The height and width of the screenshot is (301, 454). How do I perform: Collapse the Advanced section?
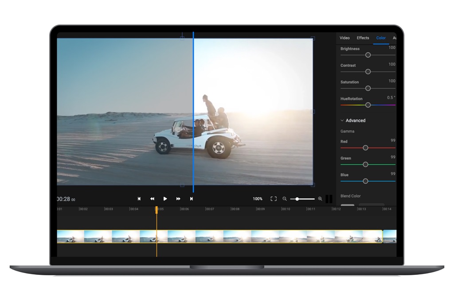[342, 120]
